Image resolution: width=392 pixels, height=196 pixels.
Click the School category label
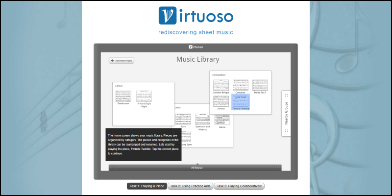119,86
